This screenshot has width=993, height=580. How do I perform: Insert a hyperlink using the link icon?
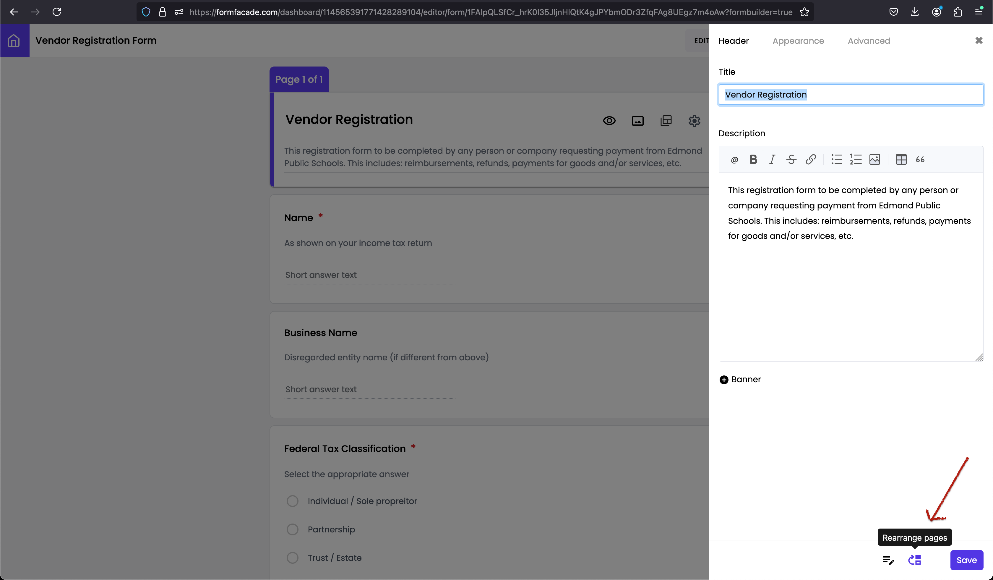click(x=811, y=160)
